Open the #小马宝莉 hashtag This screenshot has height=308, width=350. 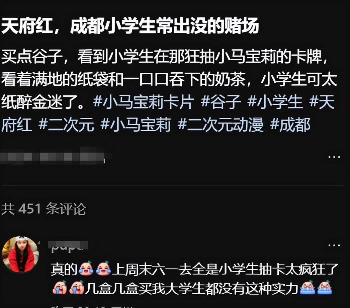(x=136, y=125)
